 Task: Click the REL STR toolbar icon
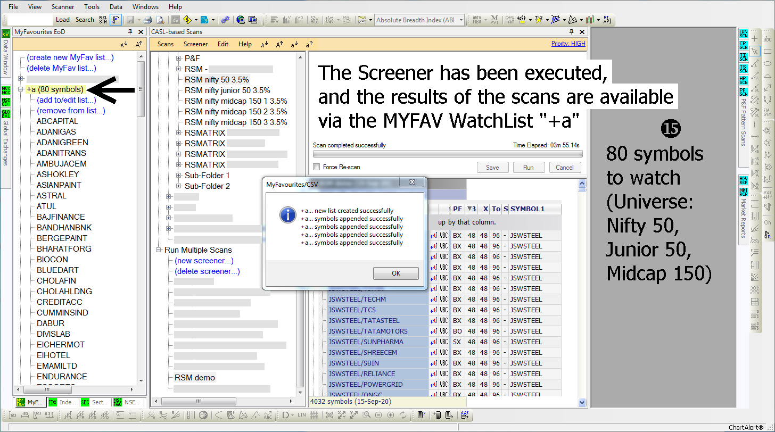(x=103, y=20)
